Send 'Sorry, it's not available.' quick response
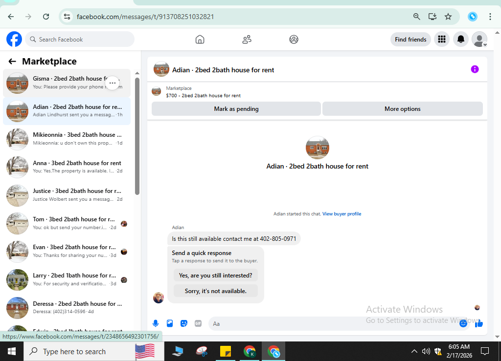The height and width of the screenshot is (361, 501). [x=216, y=291]
